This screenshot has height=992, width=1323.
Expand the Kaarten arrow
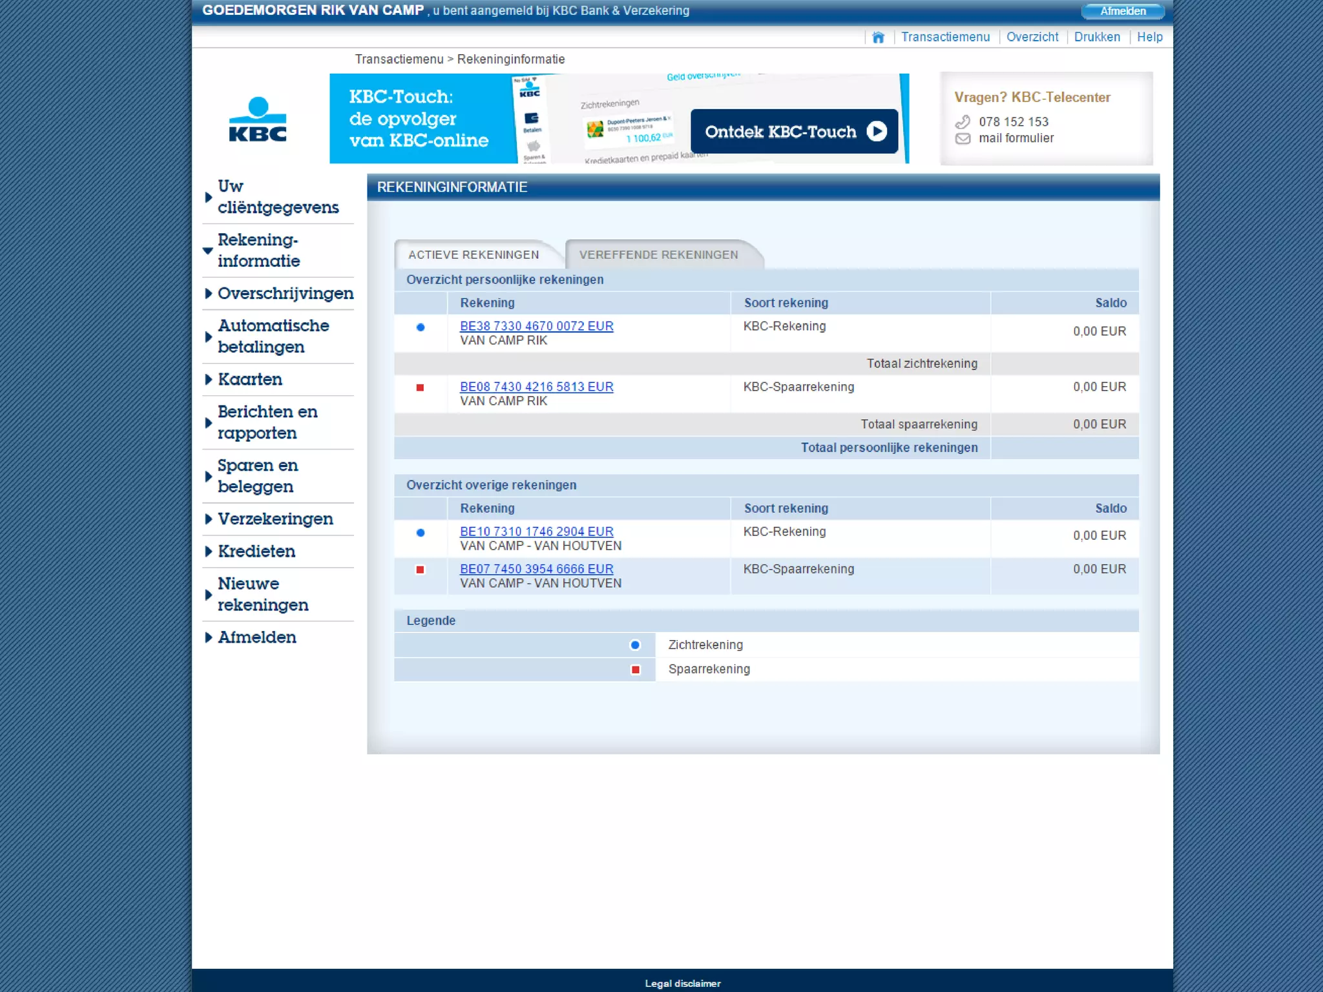coord(208,379)
